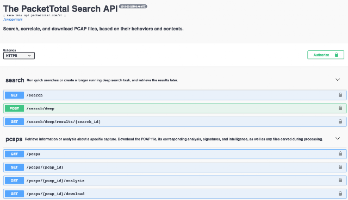Image resolution: width=348 pixels, height=200 pixels.
Task: Click lock icon on /pcaps/{pcap_id}/download row
Action: pos(340,193)
